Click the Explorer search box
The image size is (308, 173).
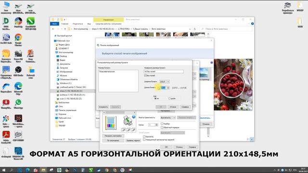point(226,29)
